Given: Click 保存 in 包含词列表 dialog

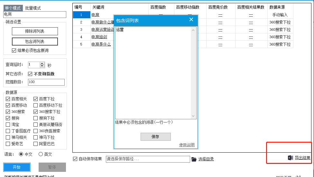Looking at the screenshot, I should point(156,137).
